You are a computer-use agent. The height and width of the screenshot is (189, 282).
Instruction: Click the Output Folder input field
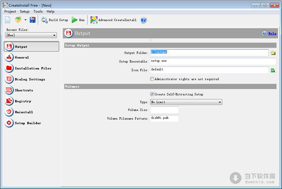click(209, 53)
